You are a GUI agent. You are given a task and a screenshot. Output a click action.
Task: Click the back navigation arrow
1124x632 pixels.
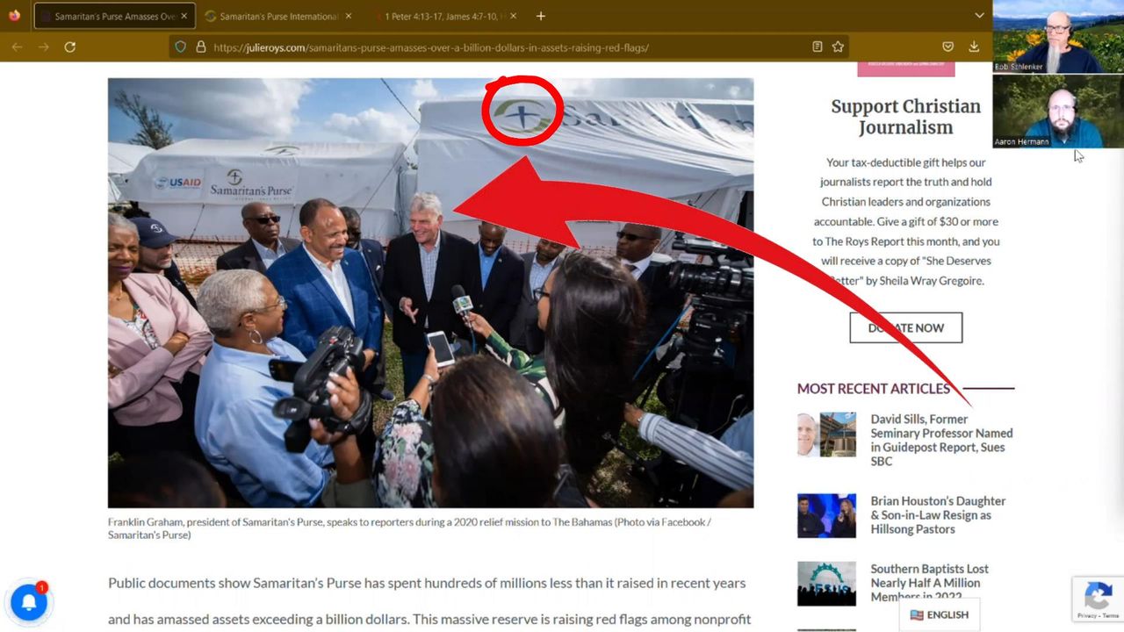[18, 47]
